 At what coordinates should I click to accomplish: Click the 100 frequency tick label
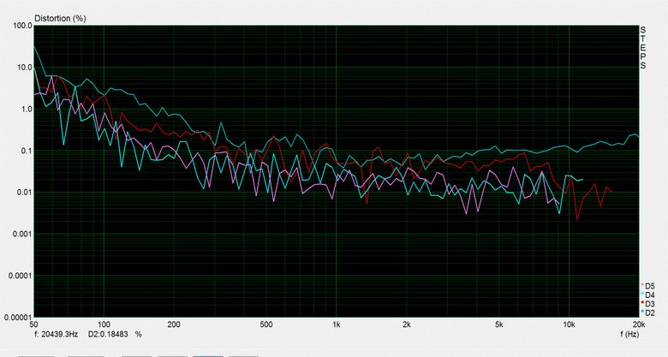(x=104, y=324)
